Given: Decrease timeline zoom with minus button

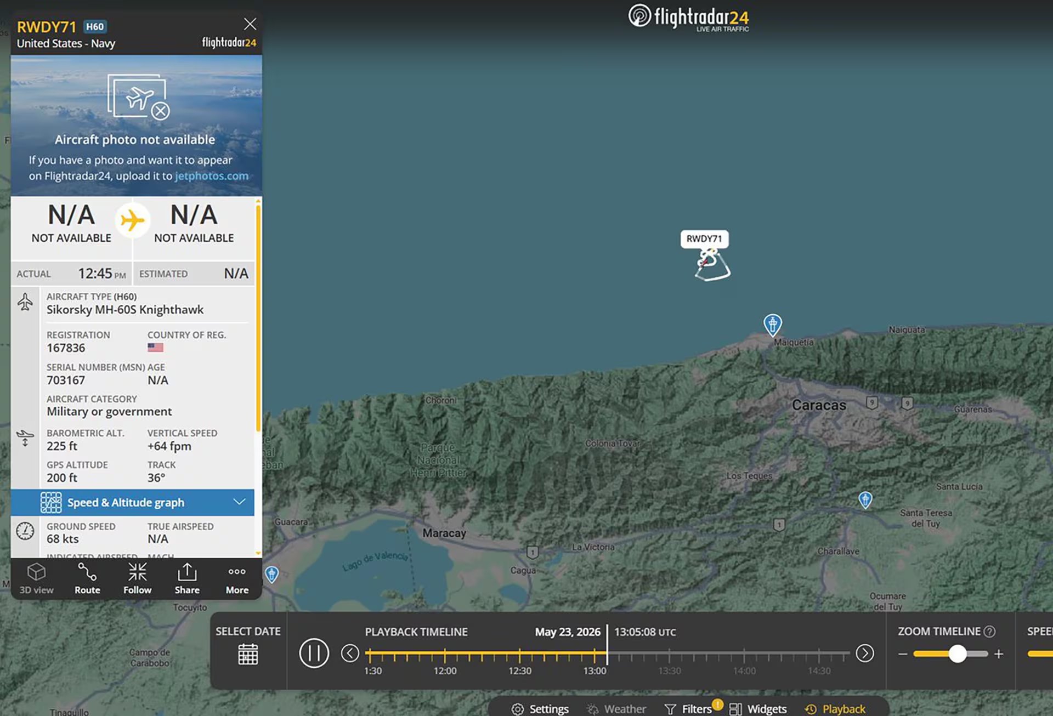Looking at the screenshot, I should pyautogui.click(x=903, y=654).
